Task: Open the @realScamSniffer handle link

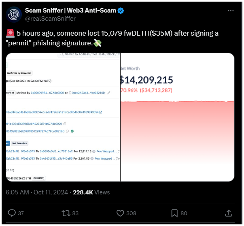Action: [x=50, y=19]
